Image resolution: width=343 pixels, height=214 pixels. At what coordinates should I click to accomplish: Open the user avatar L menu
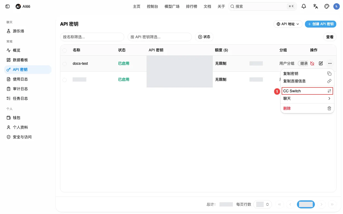coord(337,6)
